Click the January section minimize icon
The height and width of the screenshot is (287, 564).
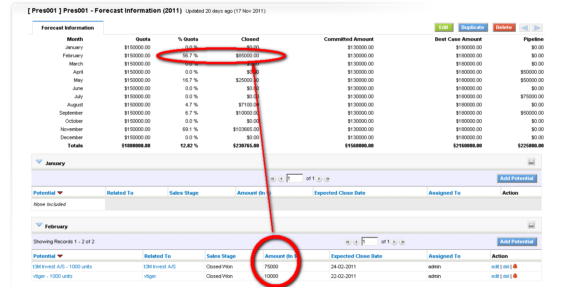pos(531,161)
